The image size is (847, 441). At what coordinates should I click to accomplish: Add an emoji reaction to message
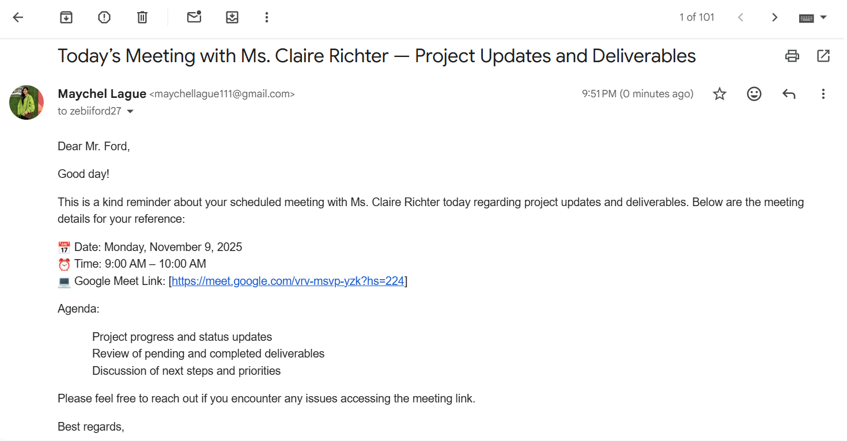coord(754,94)
